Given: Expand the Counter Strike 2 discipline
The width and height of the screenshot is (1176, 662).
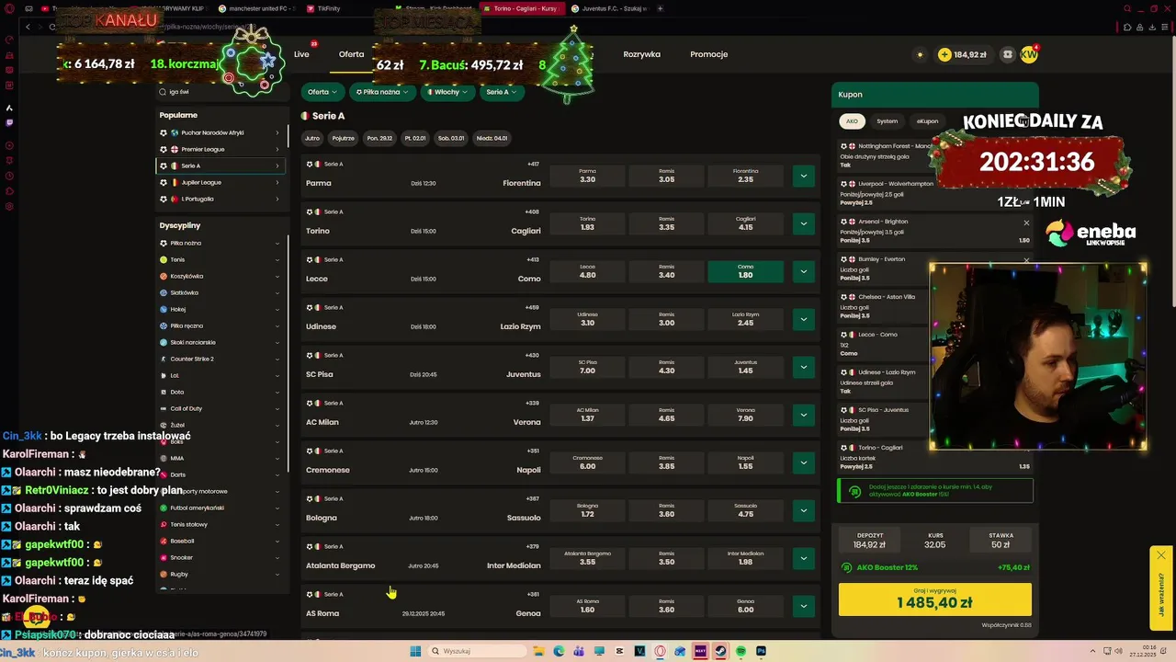Looking at the screenshot, I should coord(220,359).
